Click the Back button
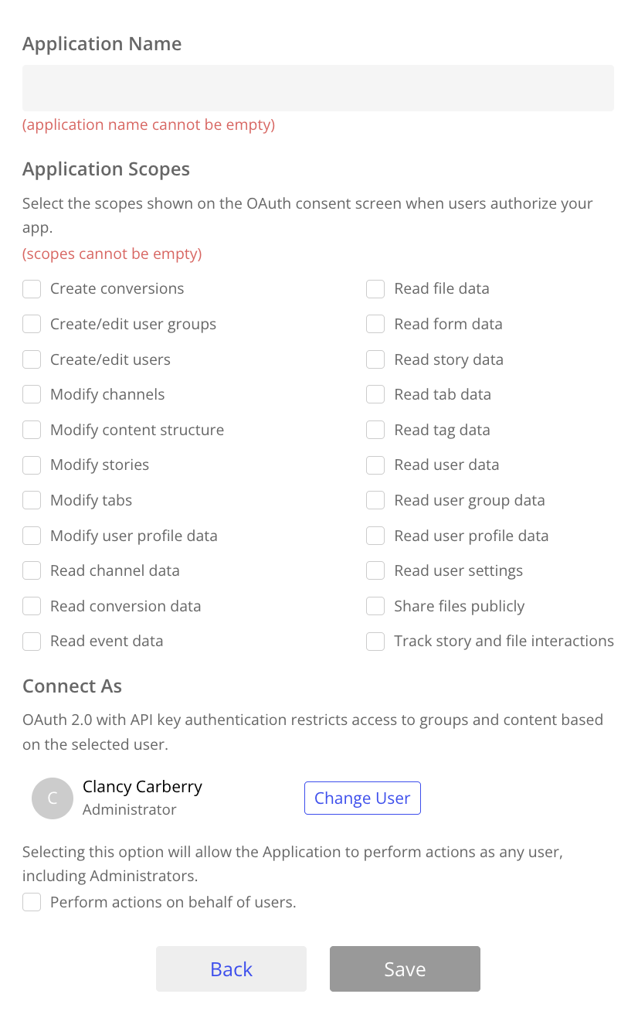This screenshot has height=1011, width=638. [x=231, y=969]
